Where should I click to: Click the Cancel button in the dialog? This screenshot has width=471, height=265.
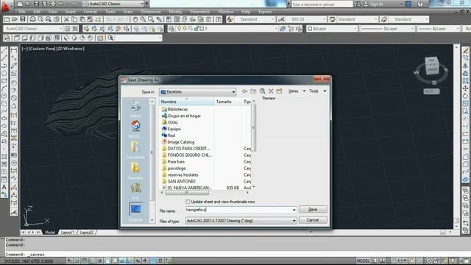(x=313, y=220)
